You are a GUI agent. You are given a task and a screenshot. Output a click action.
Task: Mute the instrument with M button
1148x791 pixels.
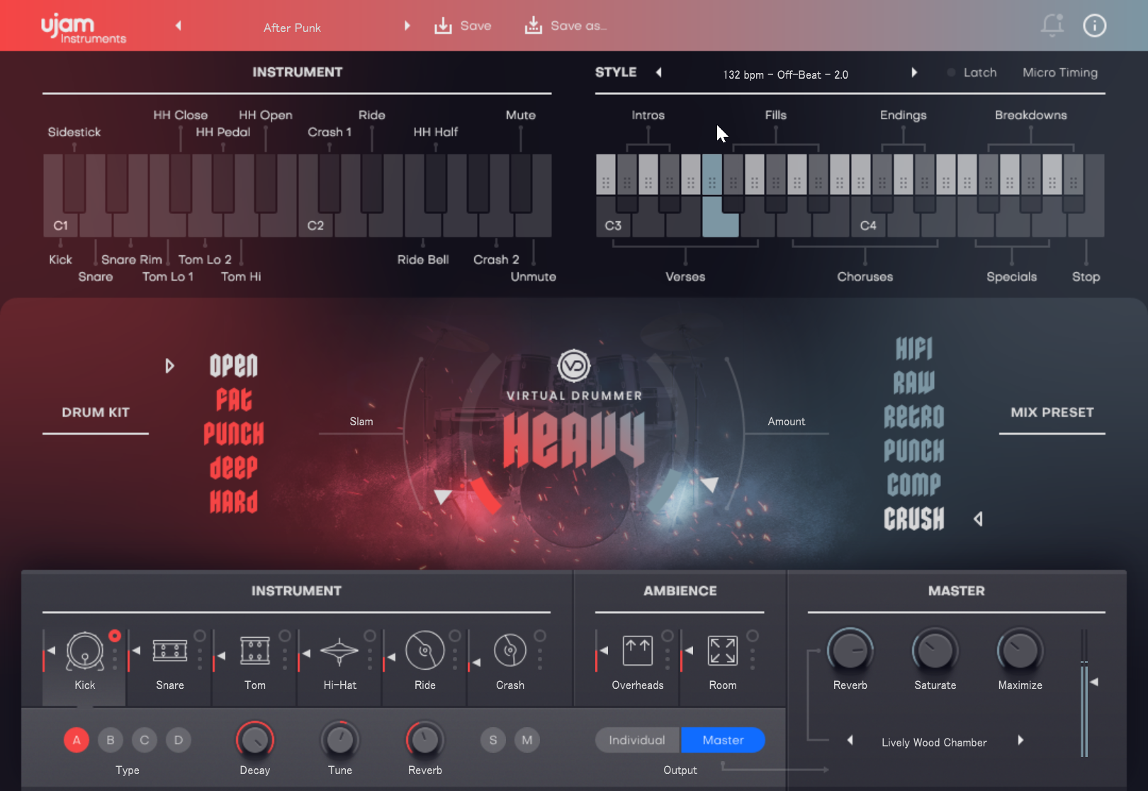coord(527,740)
